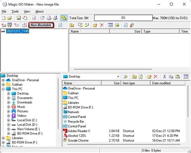Sort explorer list by Size column
Viewport: 191px width, 153px height.
point(111,83)
